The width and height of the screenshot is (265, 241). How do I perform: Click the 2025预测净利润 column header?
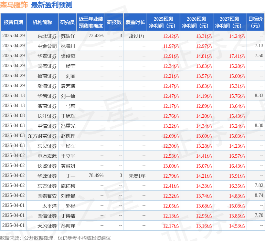point(163,22)
